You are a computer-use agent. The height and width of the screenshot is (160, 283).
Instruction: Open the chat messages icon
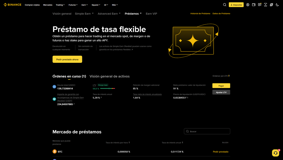point(260,5)
